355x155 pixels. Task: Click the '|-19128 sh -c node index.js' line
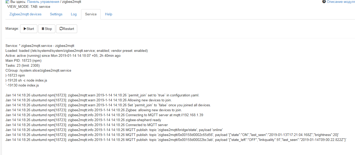(x=26, y=80)
